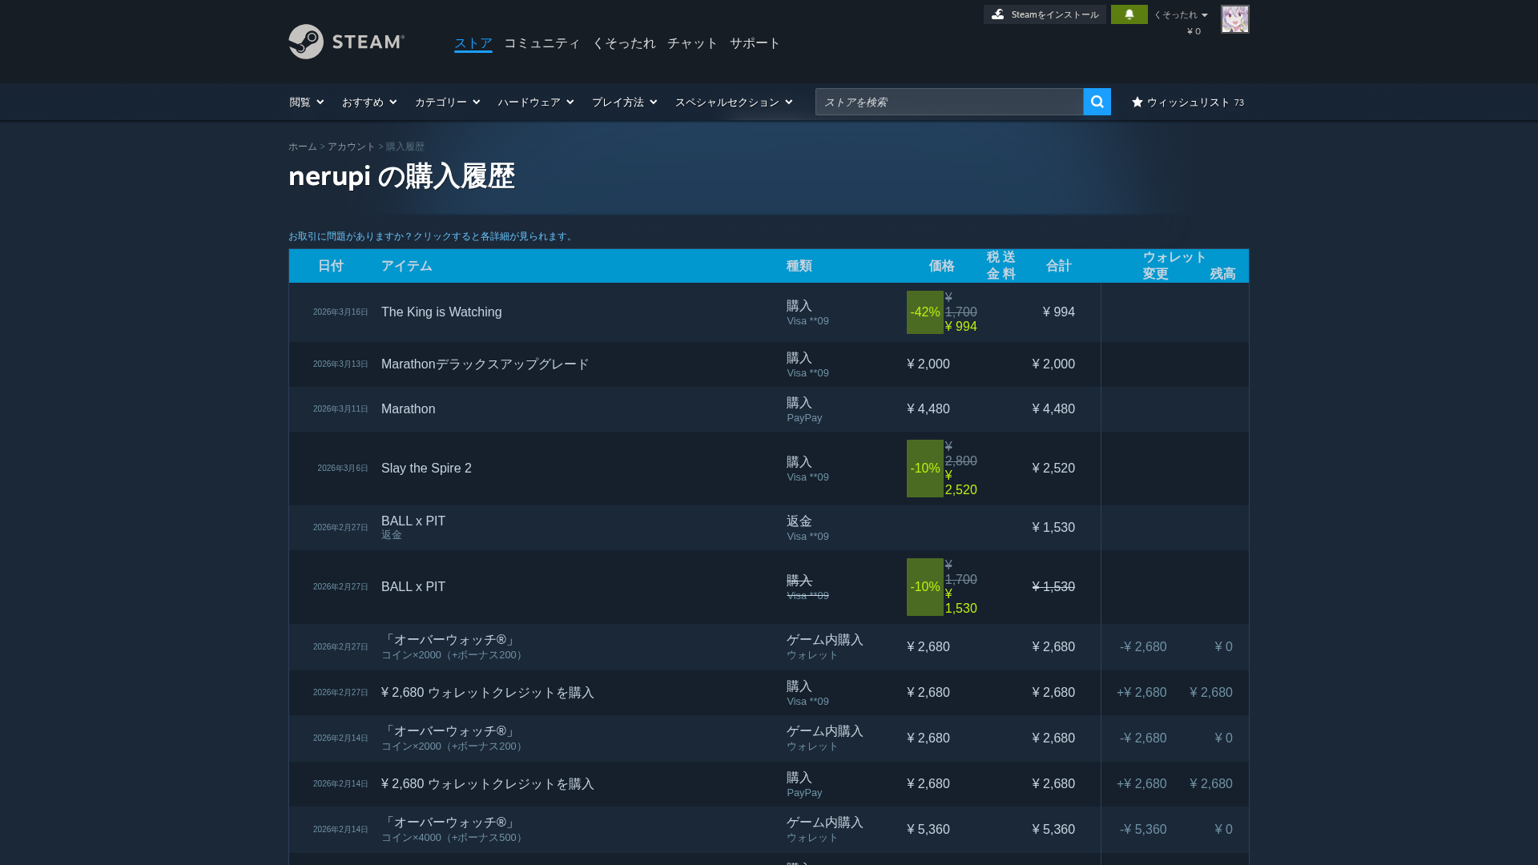
Task: Click the nerupi の購入履歴 page heading
Action: (401, 176)
